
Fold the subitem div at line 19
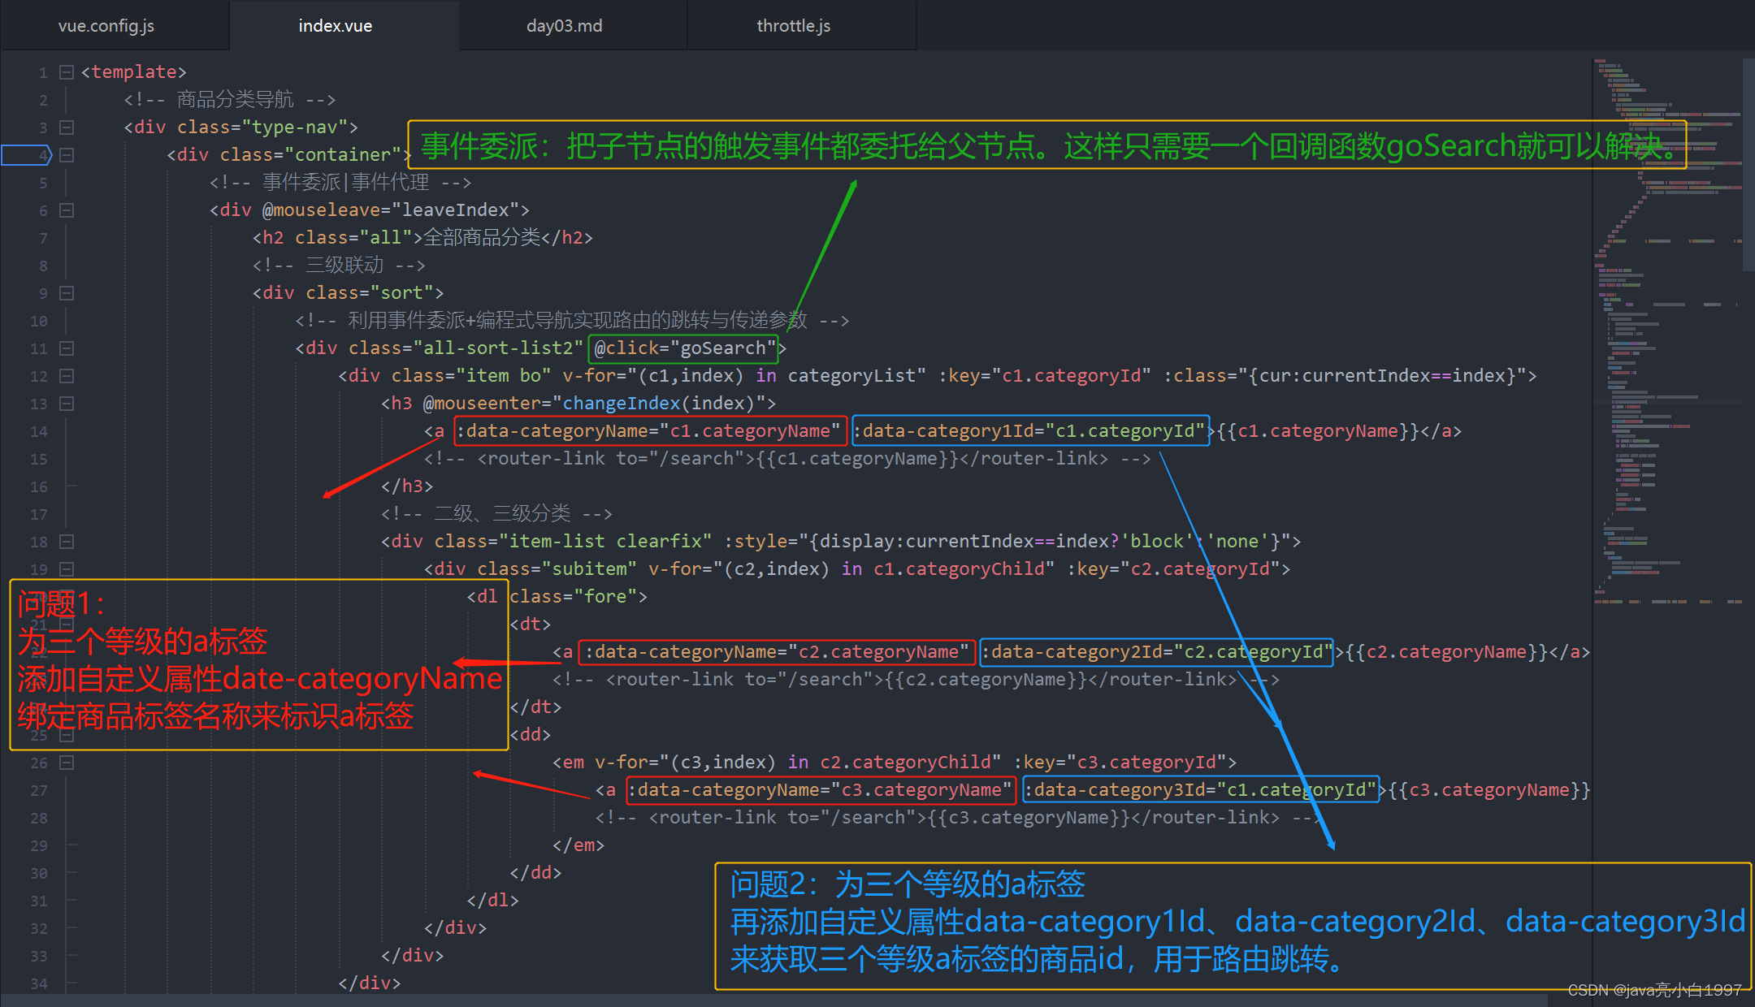[67, 569]
